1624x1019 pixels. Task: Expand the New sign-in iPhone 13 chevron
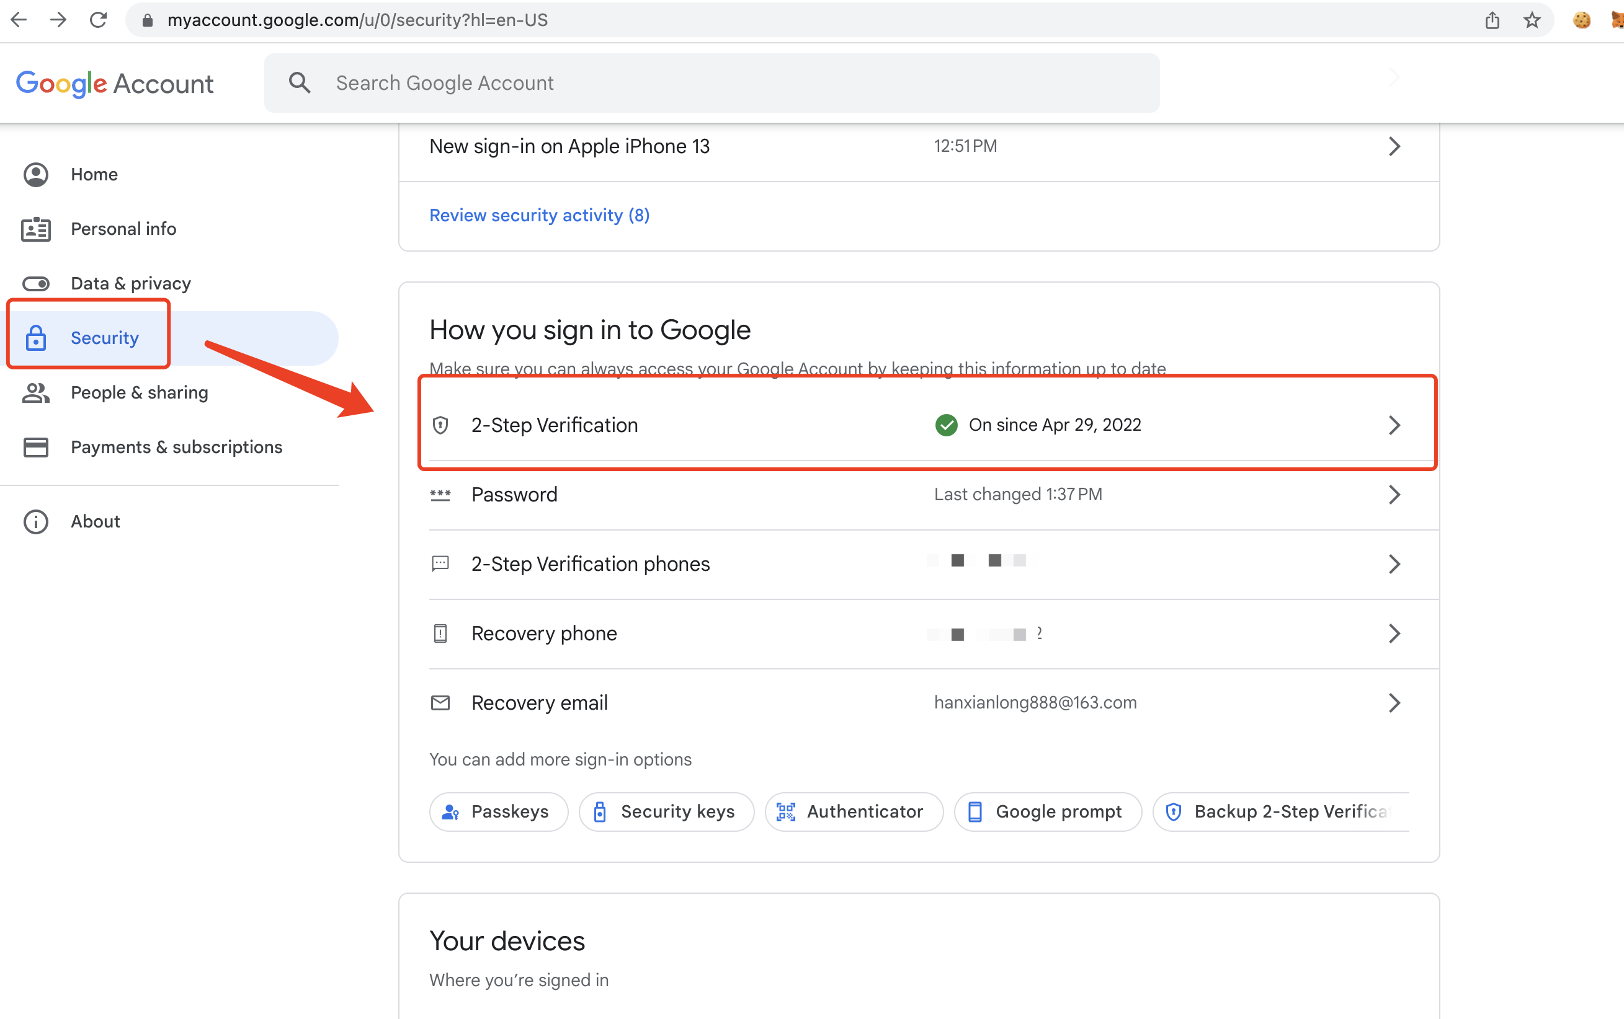1394,146
